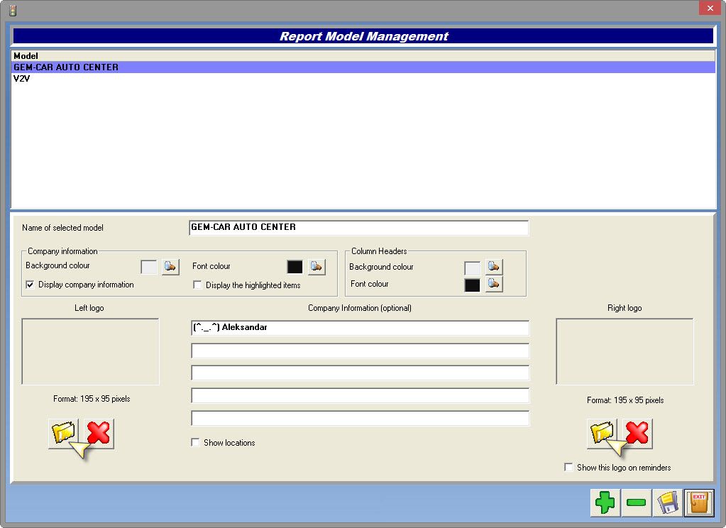Select the V2V model row
Screen dimensions: 726x528
pos(363,78)
